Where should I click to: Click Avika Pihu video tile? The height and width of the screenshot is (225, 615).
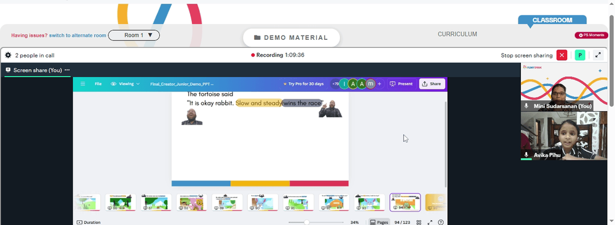tap(564, 135)
